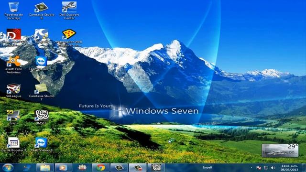Viewport: 306px width, 172px height.
Task: Select the Dell Support Center shortcut
Action: click(x=69, y=11)
